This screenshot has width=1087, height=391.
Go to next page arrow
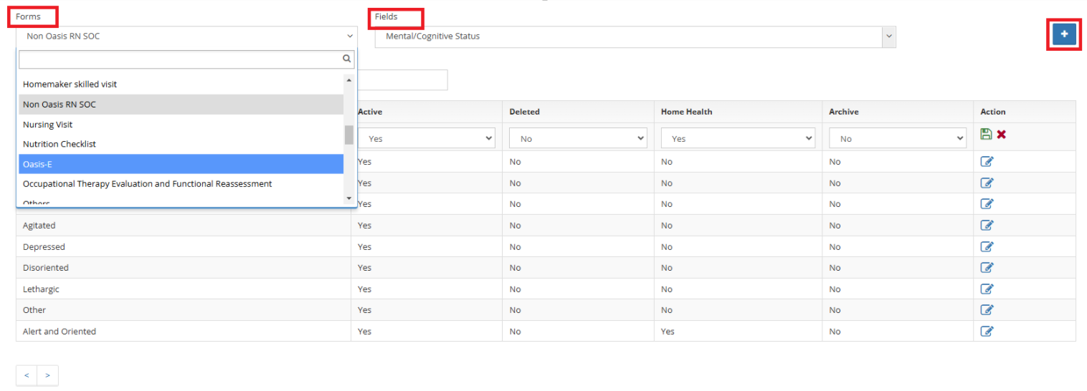[48, 375]
